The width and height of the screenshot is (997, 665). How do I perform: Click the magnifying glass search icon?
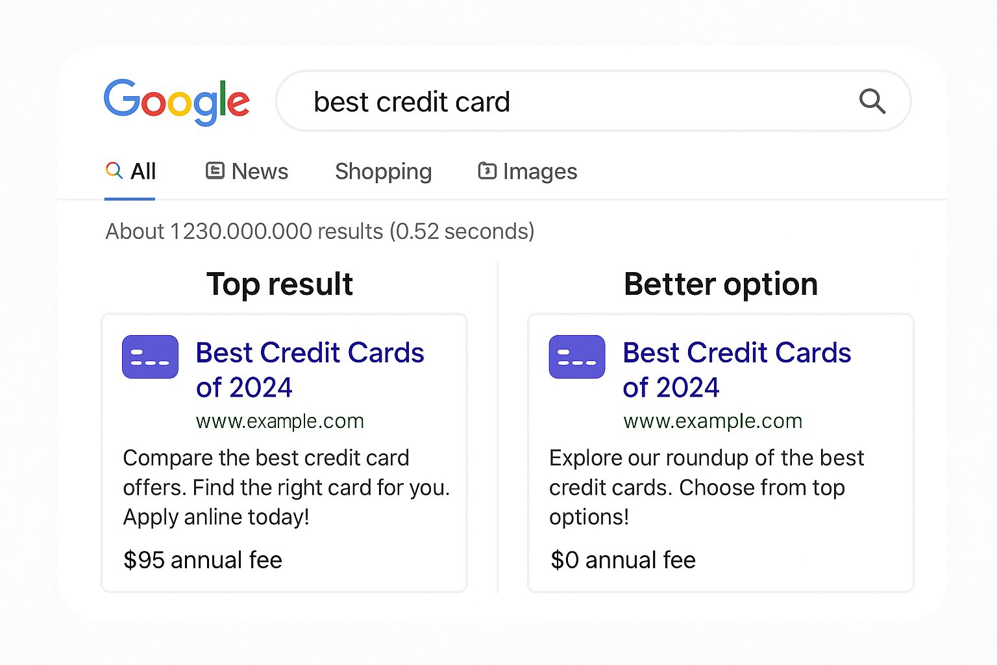[872, 101]
